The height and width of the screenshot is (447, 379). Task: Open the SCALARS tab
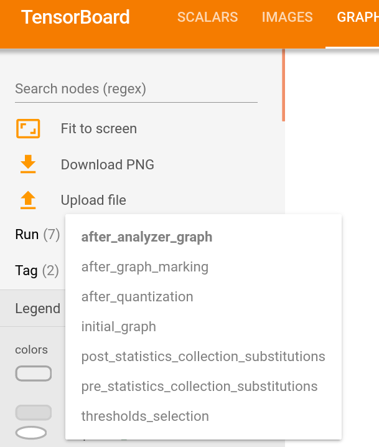coord(208,17)
